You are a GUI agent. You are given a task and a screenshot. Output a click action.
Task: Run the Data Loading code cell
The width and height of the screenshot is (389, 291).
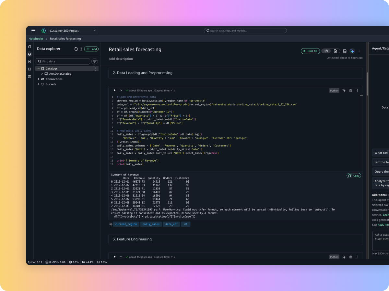click(114, 91)
